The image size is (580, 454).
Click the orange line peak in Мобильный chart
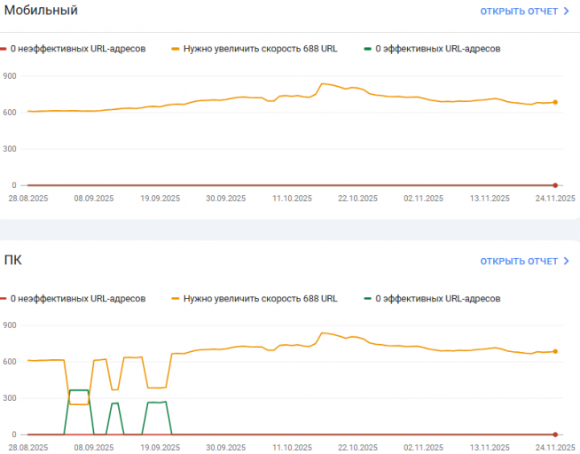click(x=322, y=83)
